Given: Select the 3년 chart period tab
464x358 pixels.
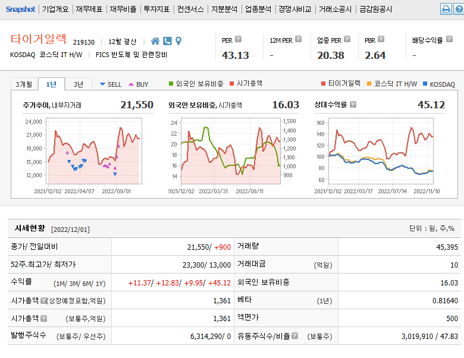Looking at the screenshot, I should [79, 84].
